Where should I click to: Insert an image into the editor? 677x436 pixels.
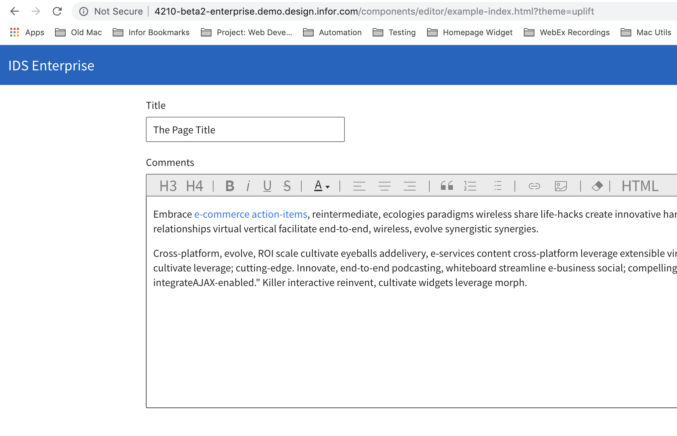click(561, 186)
